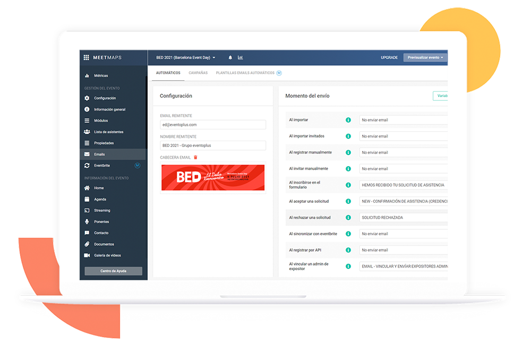Open dropdown showing HEMOS RECIBIDO TU SOLICITUD
This screenshot has width=531, height=344.
point(404,185)
